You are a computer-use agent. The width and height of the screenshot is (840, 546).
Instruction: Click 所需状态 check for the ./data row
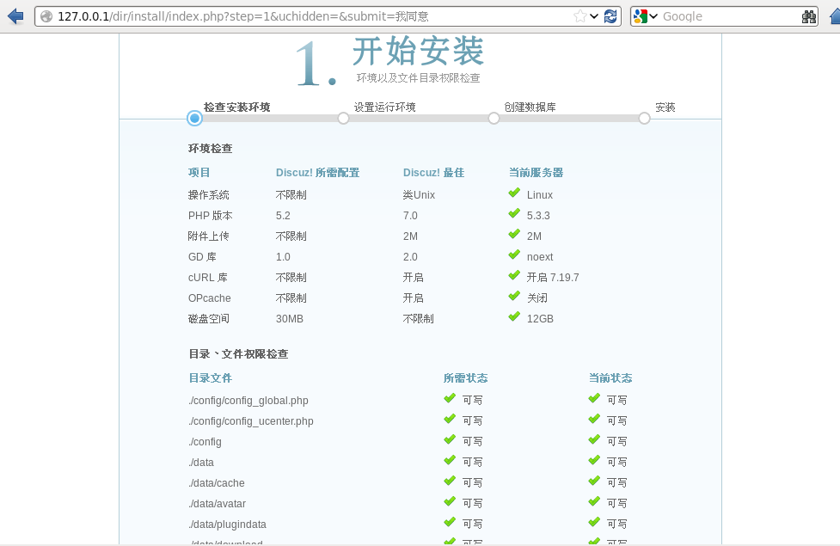[450, 460]
